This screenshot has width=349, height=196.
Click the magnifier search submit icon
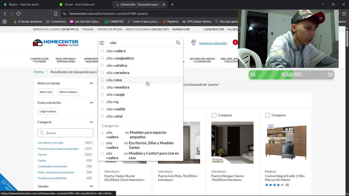coord(178,43)
